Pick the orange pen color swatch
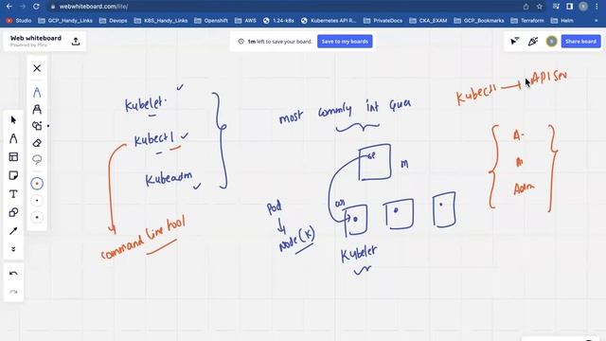Screen dimensions: 606x341 pyautogui.click(x=37, y=184)
